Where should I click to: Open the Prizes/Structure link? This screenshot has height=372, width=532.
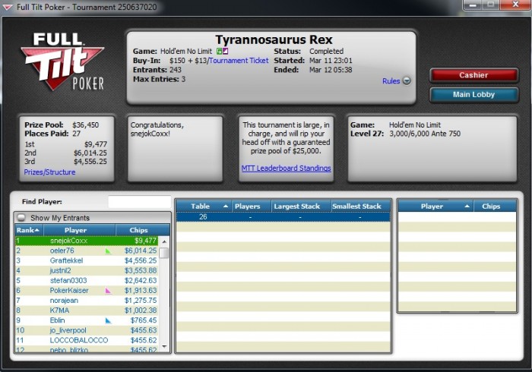[x=49, y=172]
